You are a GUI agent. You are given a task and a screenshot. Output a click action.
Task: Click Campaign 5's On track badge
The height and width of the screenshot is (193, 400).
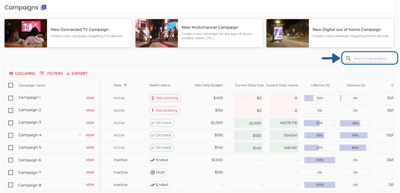click(162, 147)
